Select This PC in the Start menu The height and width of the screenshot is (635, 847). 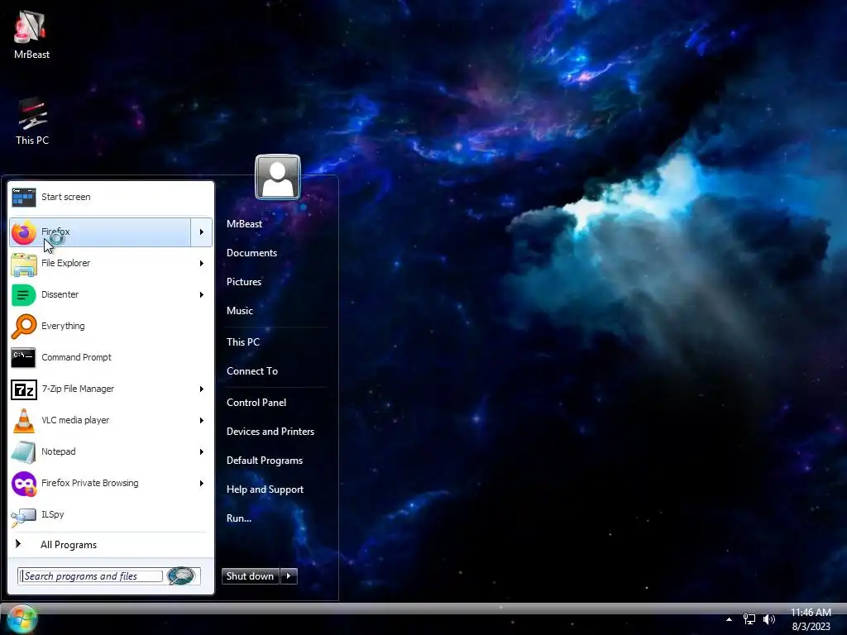point(243,342)
